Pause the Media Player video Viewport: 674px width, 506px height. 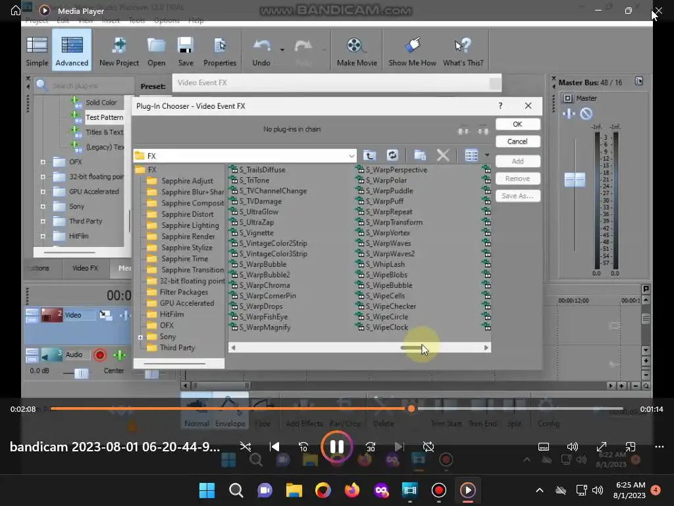336,447
